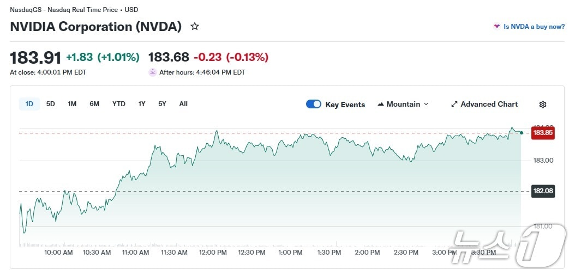The width and height of the screenshot is (575, 276).
Task: View the 1Y price history
Action: (x=142, y=104)
